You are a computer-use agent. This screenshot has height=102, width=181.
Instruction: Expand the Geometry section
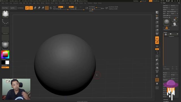(166, 99)
